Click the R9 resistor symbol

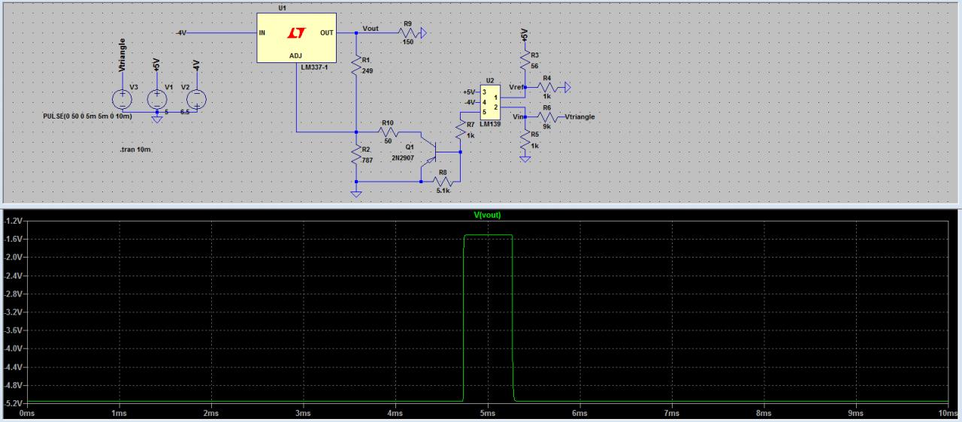407,33
